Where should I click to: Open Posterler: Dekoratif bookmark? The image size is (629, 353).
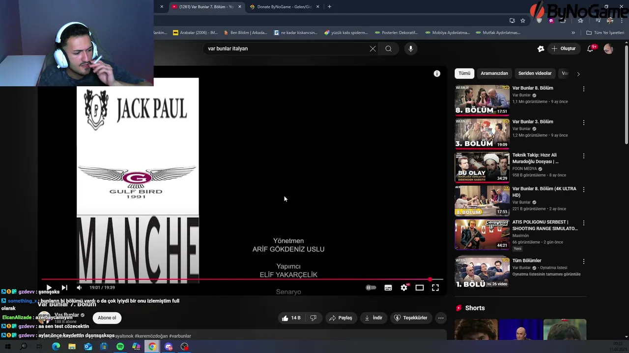click(396, 33)
